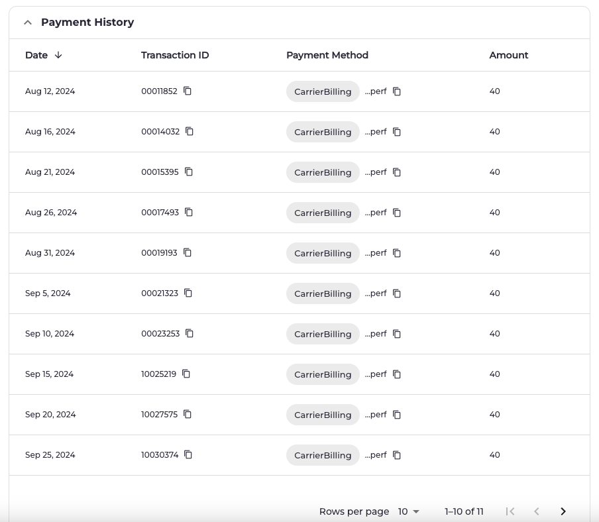599x522 pixels.
Task: Copy payment method for Sep 15, 2024 row
Action: coord(397,374)
